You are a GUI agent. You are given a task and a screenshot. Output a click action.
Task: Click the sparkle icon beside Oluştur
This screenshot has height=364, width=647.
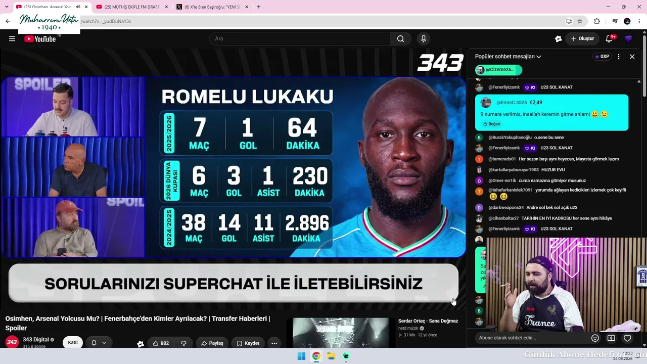[558, 39]
